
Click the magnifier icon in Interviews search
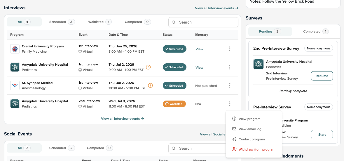click(x=174, y=22)
